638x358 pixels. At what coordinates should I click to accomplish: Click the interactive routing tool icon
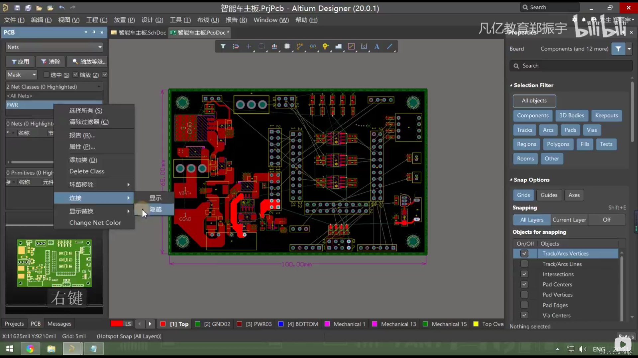pos(300,47)
